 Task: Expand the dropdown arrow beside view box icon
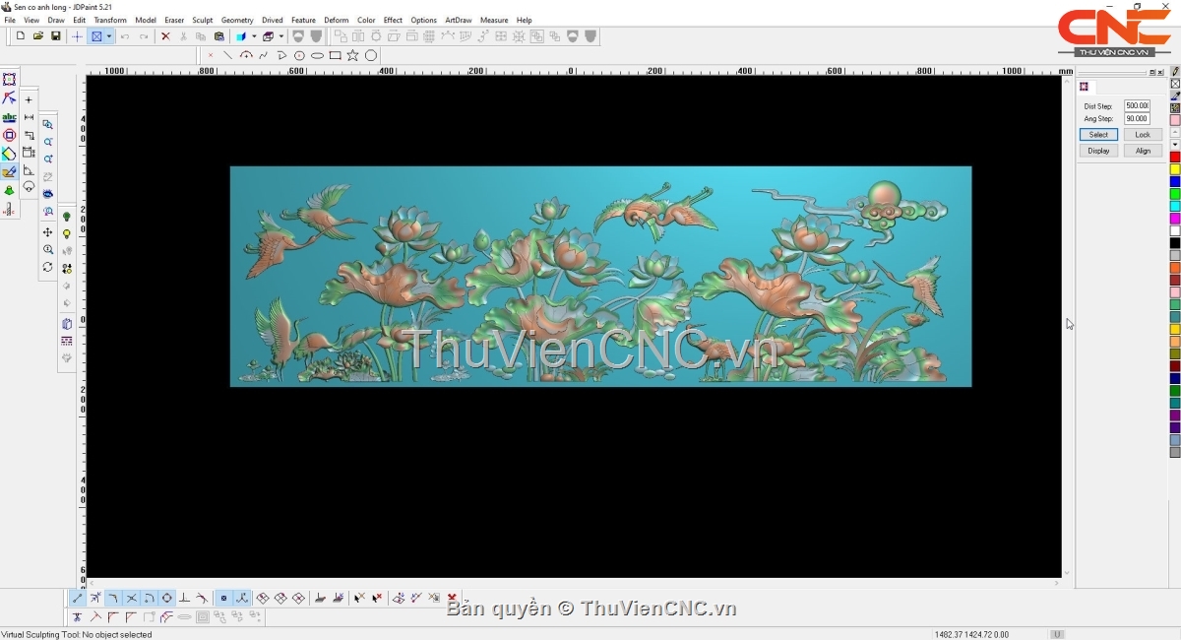click(x=109, y=36)
